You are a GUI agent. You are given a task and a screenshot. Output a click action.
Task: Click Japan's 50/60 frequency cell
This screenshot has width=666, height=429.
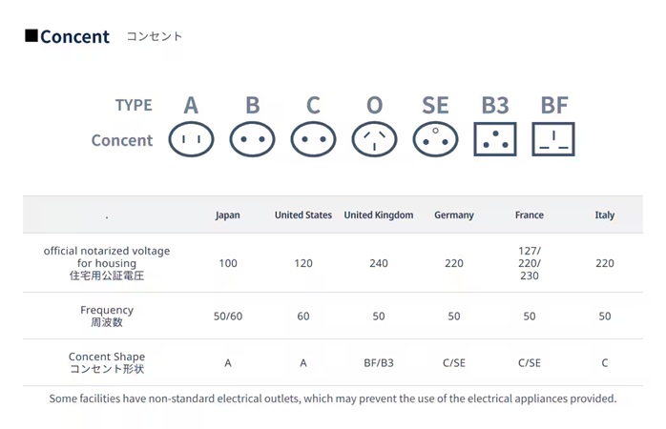pos(228,316)
